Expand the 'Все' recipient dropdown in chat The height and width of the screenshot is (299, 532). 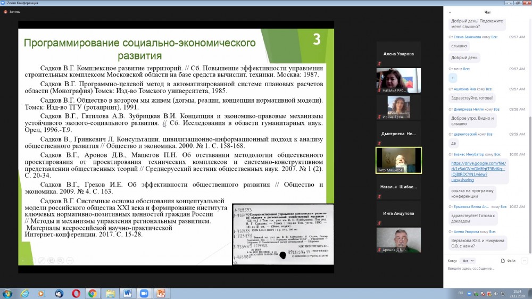click(468, 261)
